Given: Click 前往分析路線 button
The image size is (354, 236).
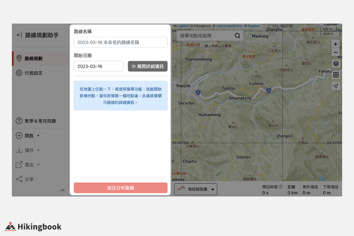Looking at the screenshot, I should [x=121, y=188].
